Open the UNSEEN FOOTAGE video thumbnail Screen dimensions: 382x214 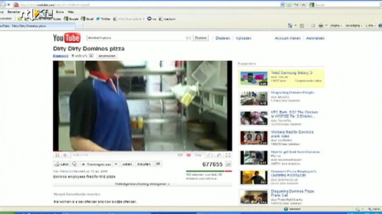point(254,178)
